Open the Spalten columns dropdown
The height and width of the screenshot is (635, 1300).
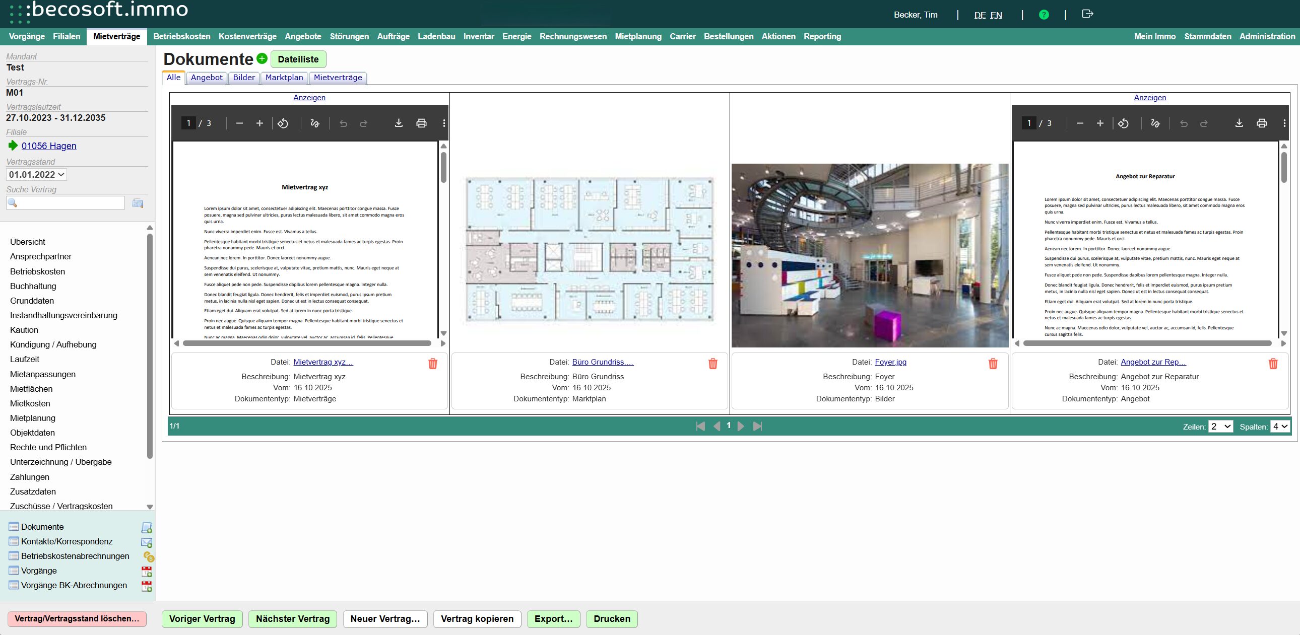pyautogui.click(x=1280, y=426)
